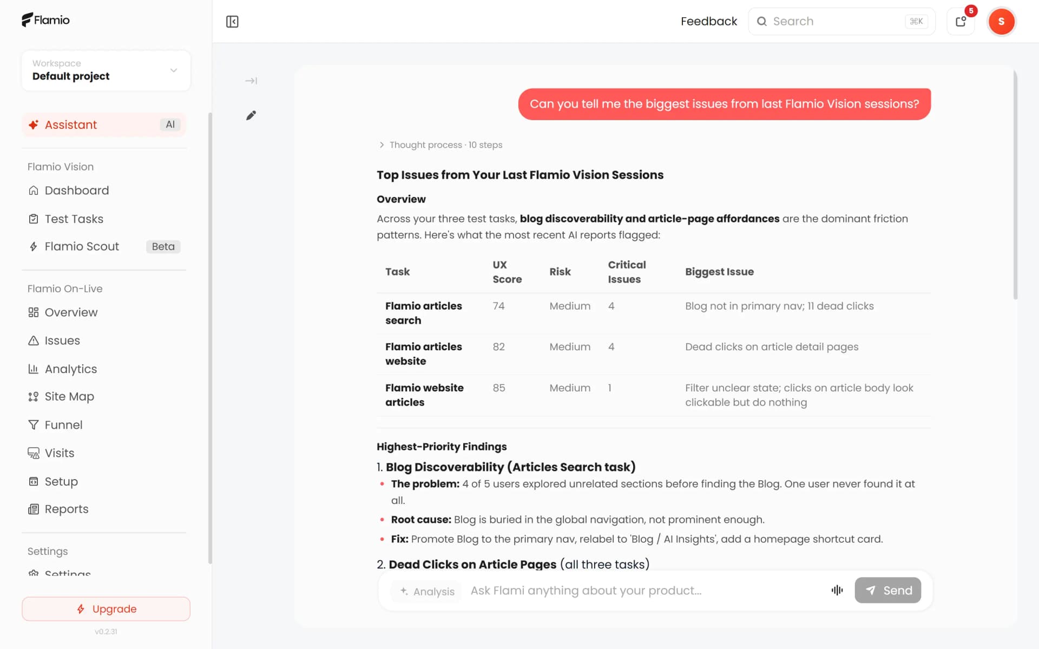Click the sidebar scrollbar
Viewport: 1039px width, 649px height.
210,338
